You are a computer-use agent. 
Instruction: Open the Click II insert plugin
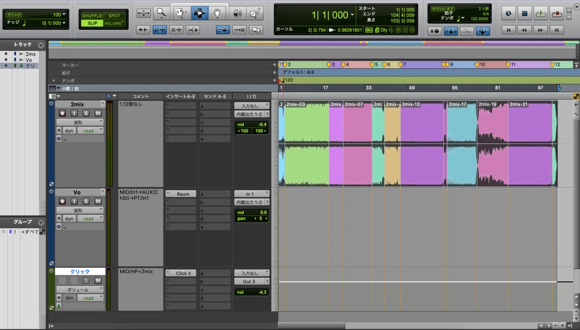(182, 273)
